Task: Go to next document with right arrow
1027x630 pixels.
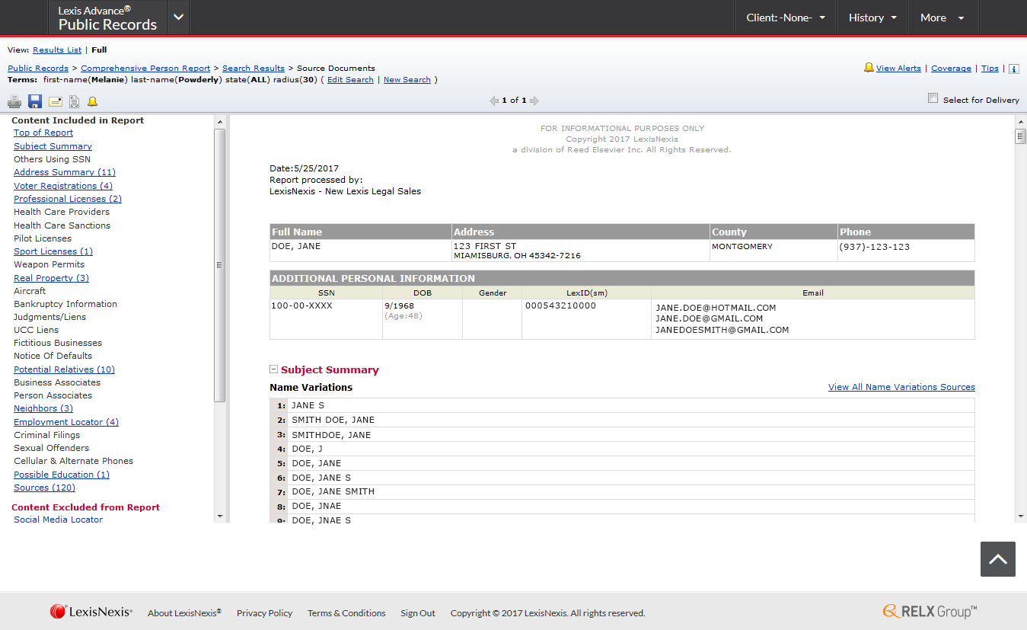Action: point(534,101)
